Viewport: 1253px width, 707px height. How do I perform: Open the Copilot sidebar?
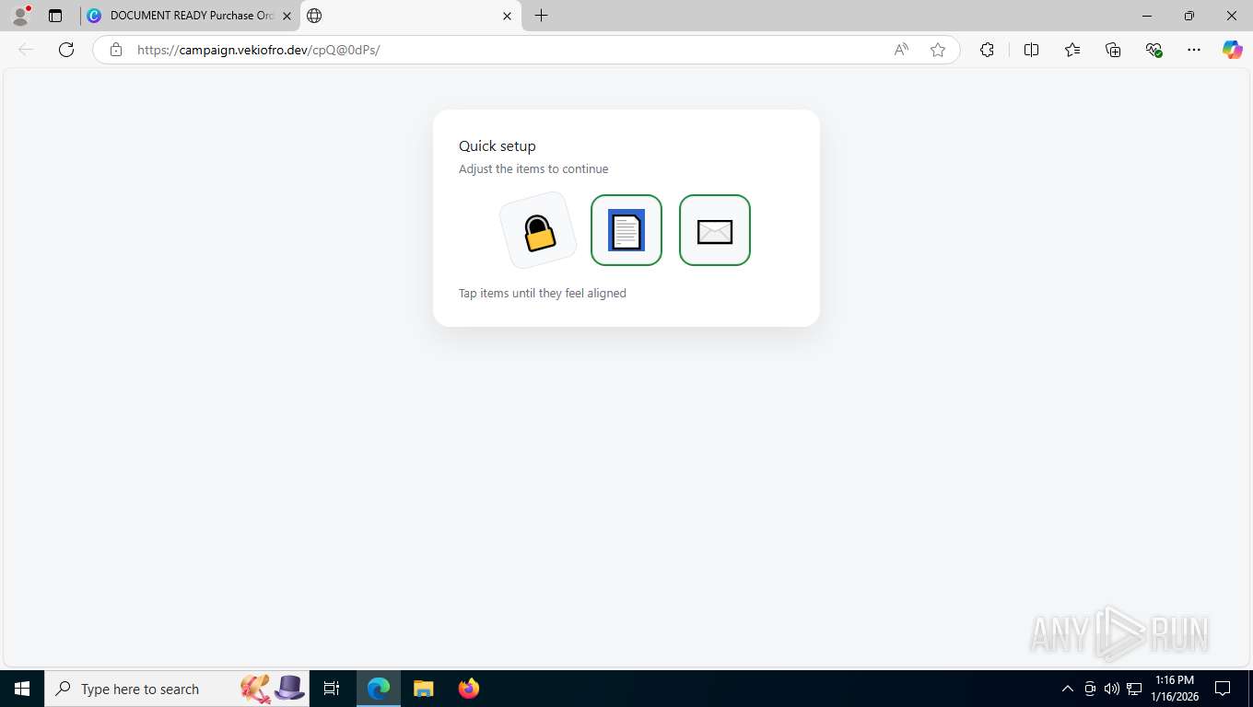click(1233, 50)
